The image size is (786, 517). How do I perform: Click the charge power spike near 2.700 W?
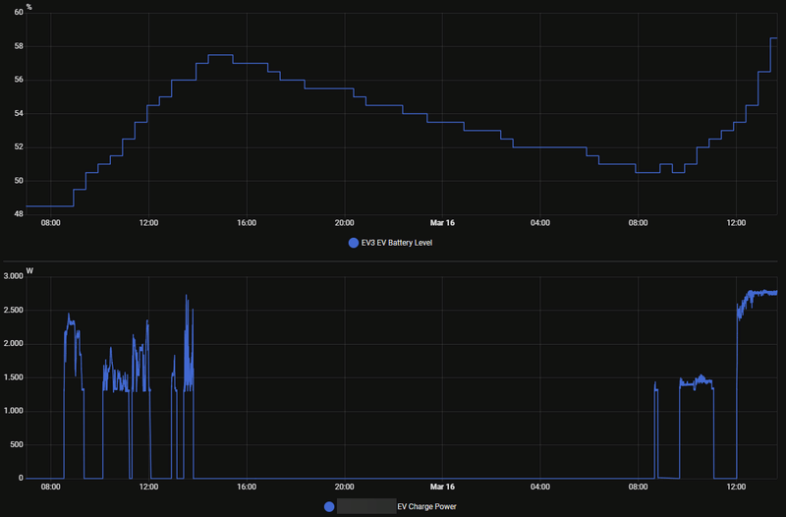187,296
